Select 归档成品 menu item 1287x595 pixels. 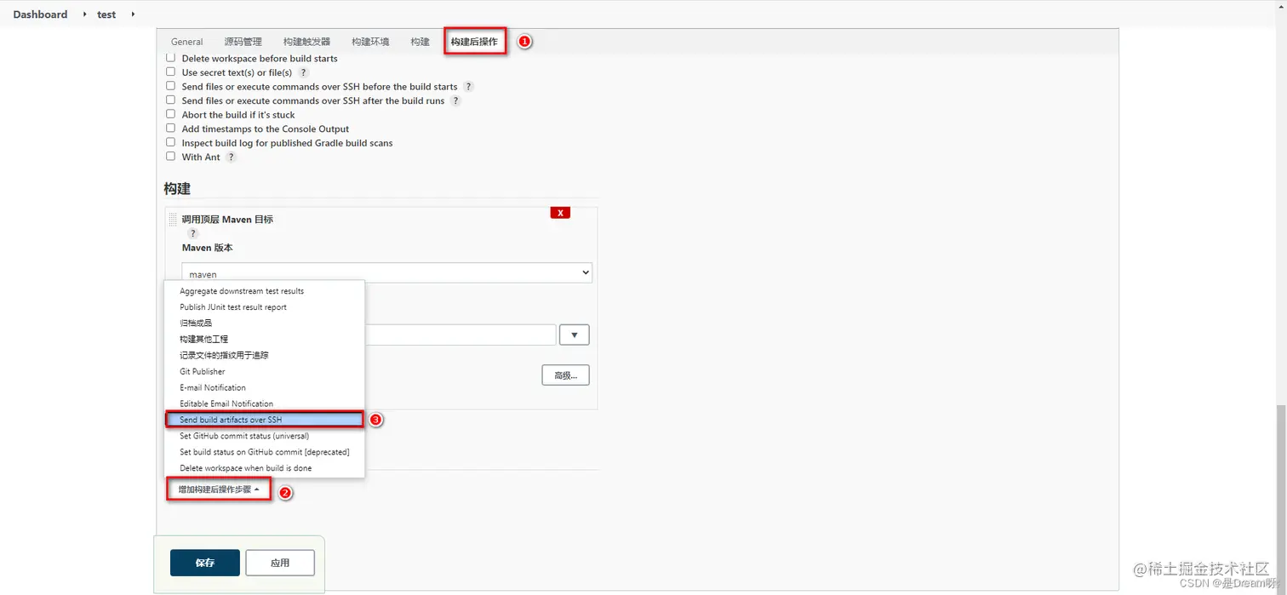pos(265,323)
